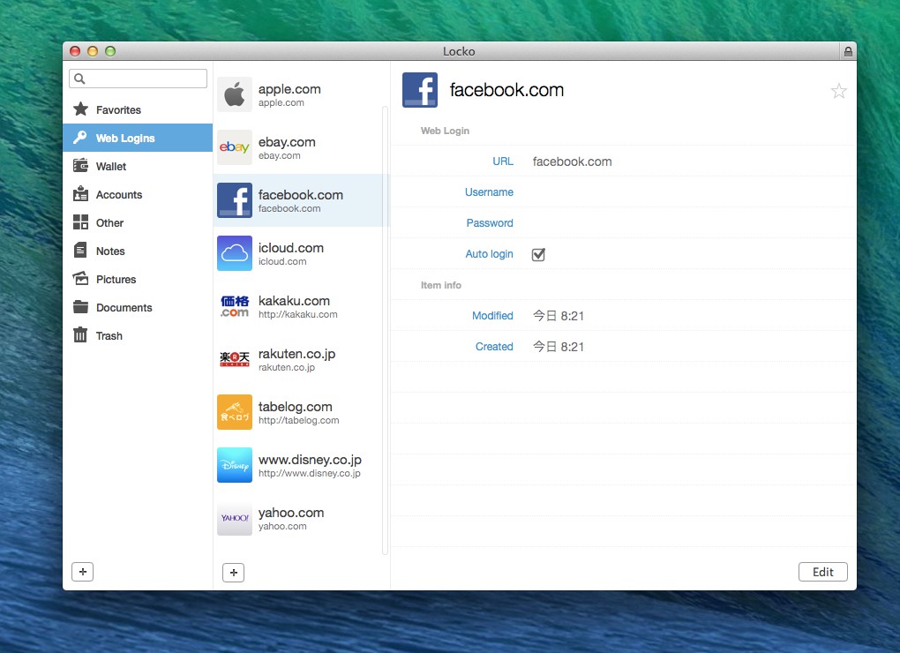Select the icloud.com entry title
900x653 pixels.
tap(291, 248)
